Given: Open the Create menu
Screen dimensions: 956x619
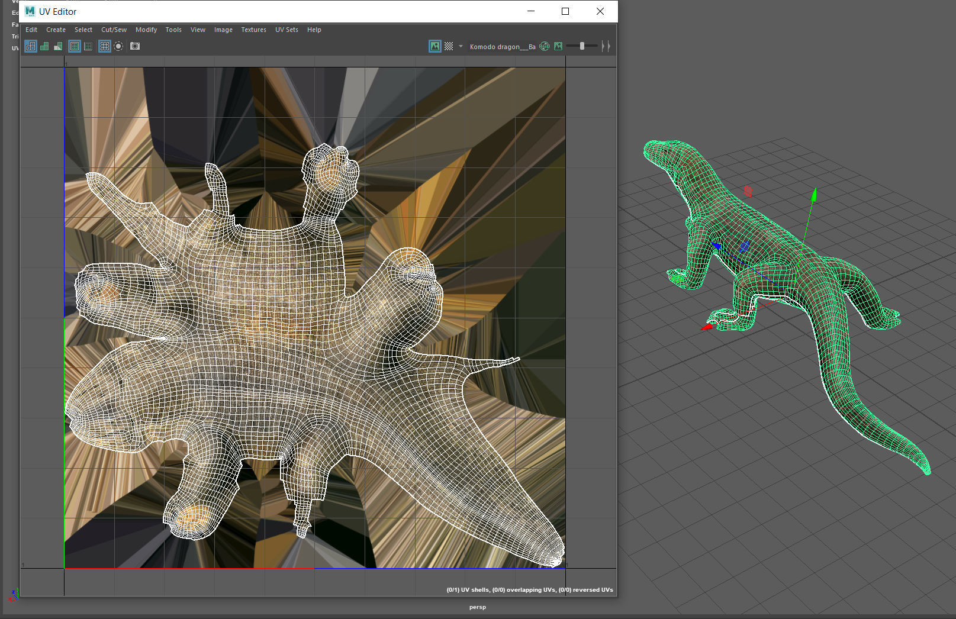Looking at the screenshot, I should [56, 30].
